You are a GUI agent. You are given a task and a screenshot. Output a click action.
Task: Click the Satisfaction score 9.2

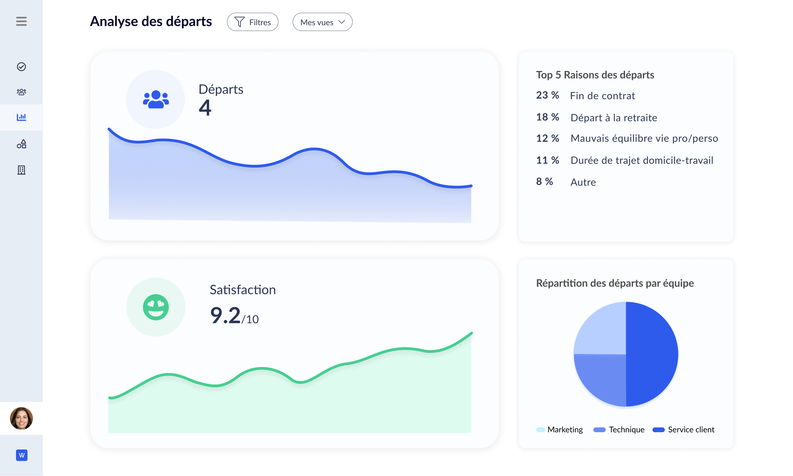[x=225, y=315]
